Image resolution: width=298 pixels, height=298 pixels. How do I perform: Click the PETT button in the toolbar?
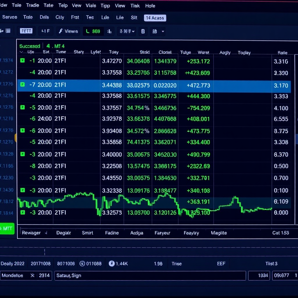tap(26, 31)
